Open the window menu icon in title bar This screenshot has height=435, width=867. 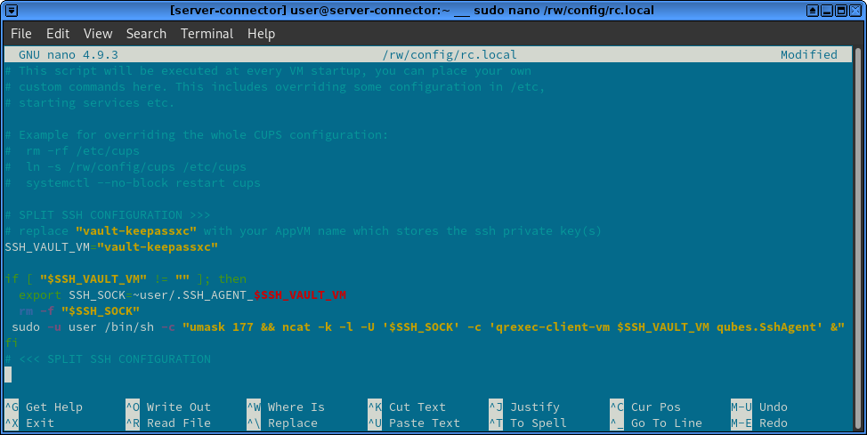tap(12, 11)
